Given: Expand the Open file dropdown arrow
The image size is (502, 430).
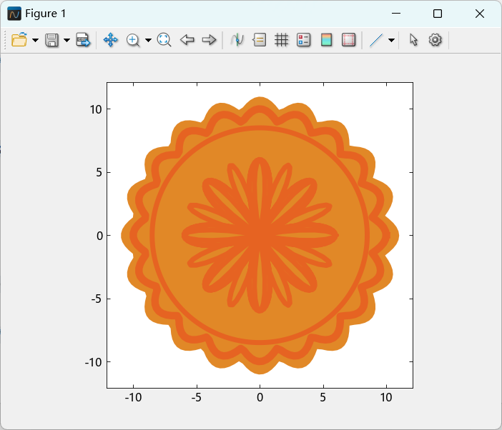Looking at the screenshot, I should click(x=35, y=40).
